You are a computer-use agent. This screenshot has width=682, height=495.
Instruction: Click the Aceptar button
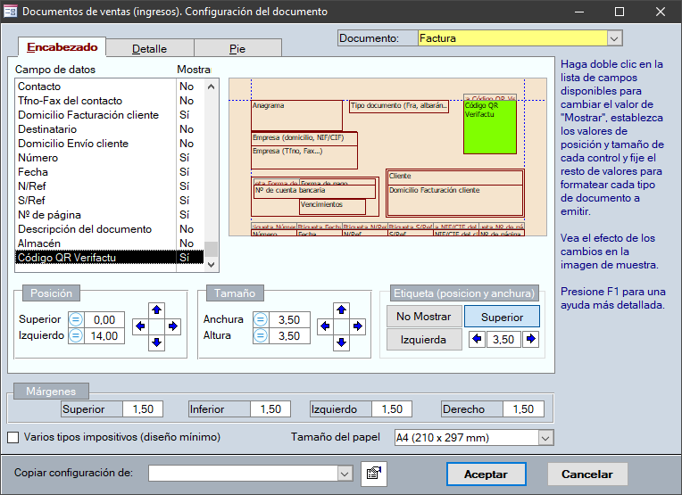click(x=486, y=474)
